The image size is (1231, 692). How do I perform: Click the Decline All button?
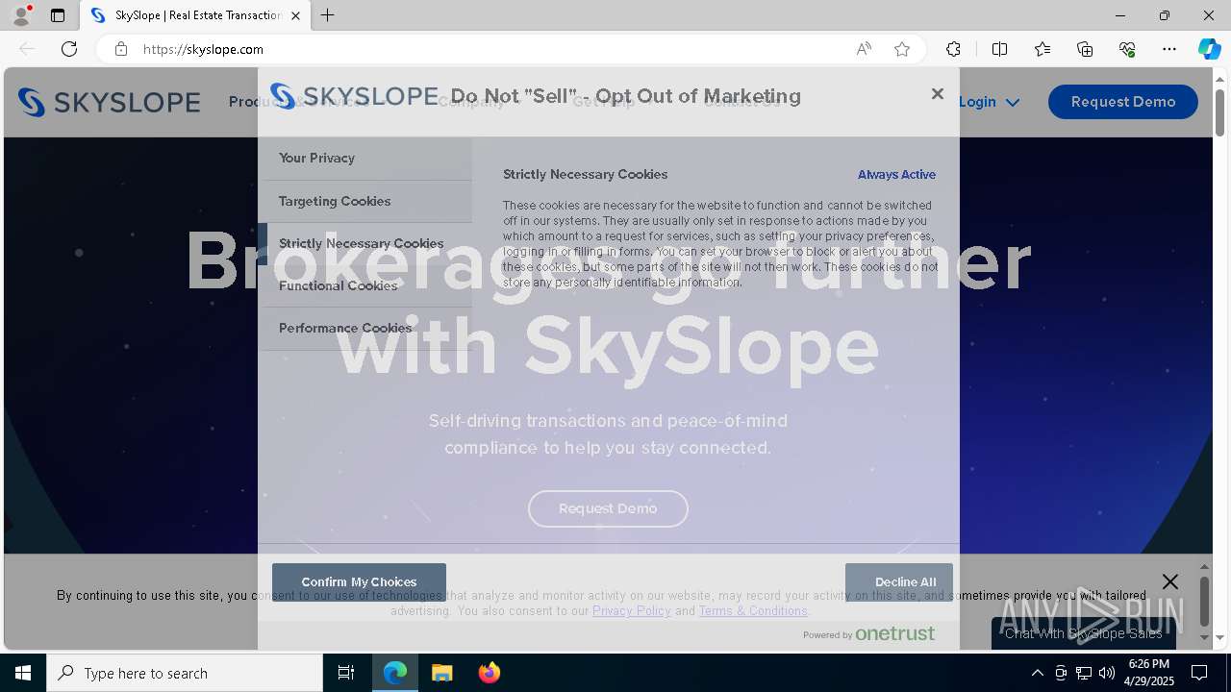click(x=899, y=582)
